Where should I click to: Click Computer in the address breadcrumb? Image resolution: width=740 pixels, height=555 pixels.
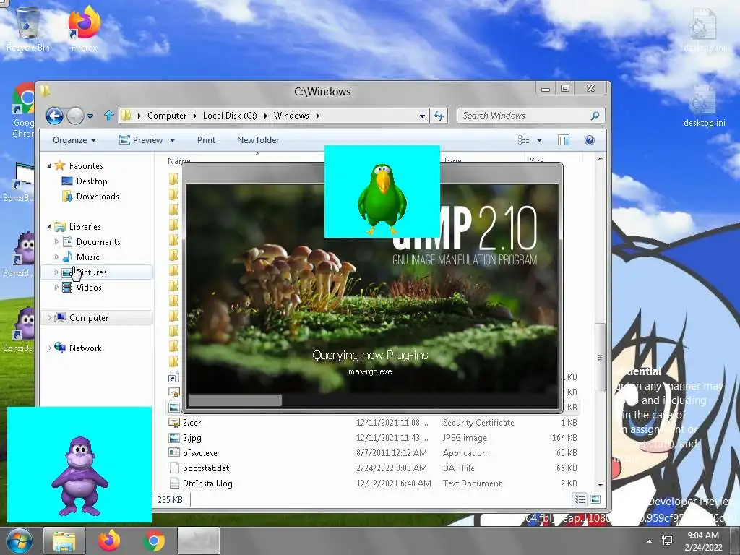tap(167, 116)
